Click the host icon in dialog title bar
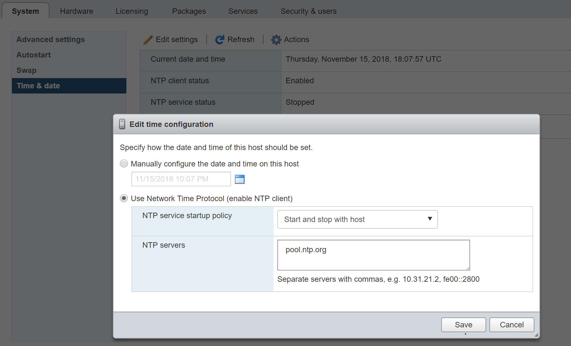Screen dimensions: 571x346 122,124
